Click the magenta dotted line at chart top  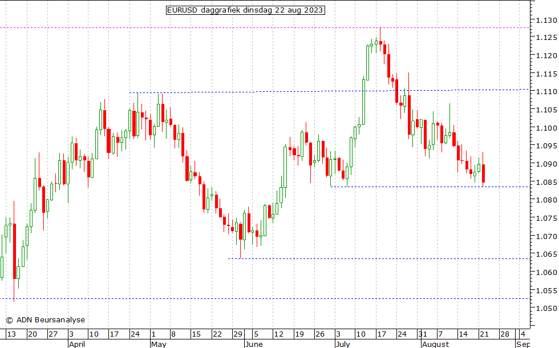[x=171, y=27]
